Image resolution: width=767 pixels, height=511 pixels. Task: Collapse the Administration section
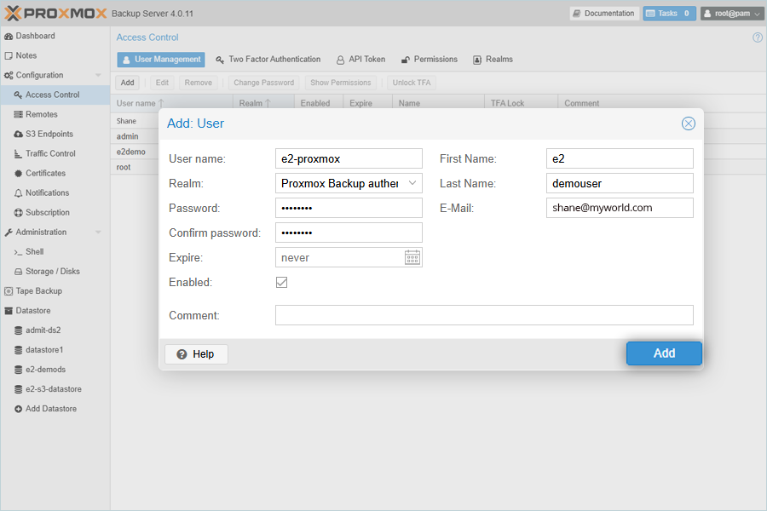(98, 233)
